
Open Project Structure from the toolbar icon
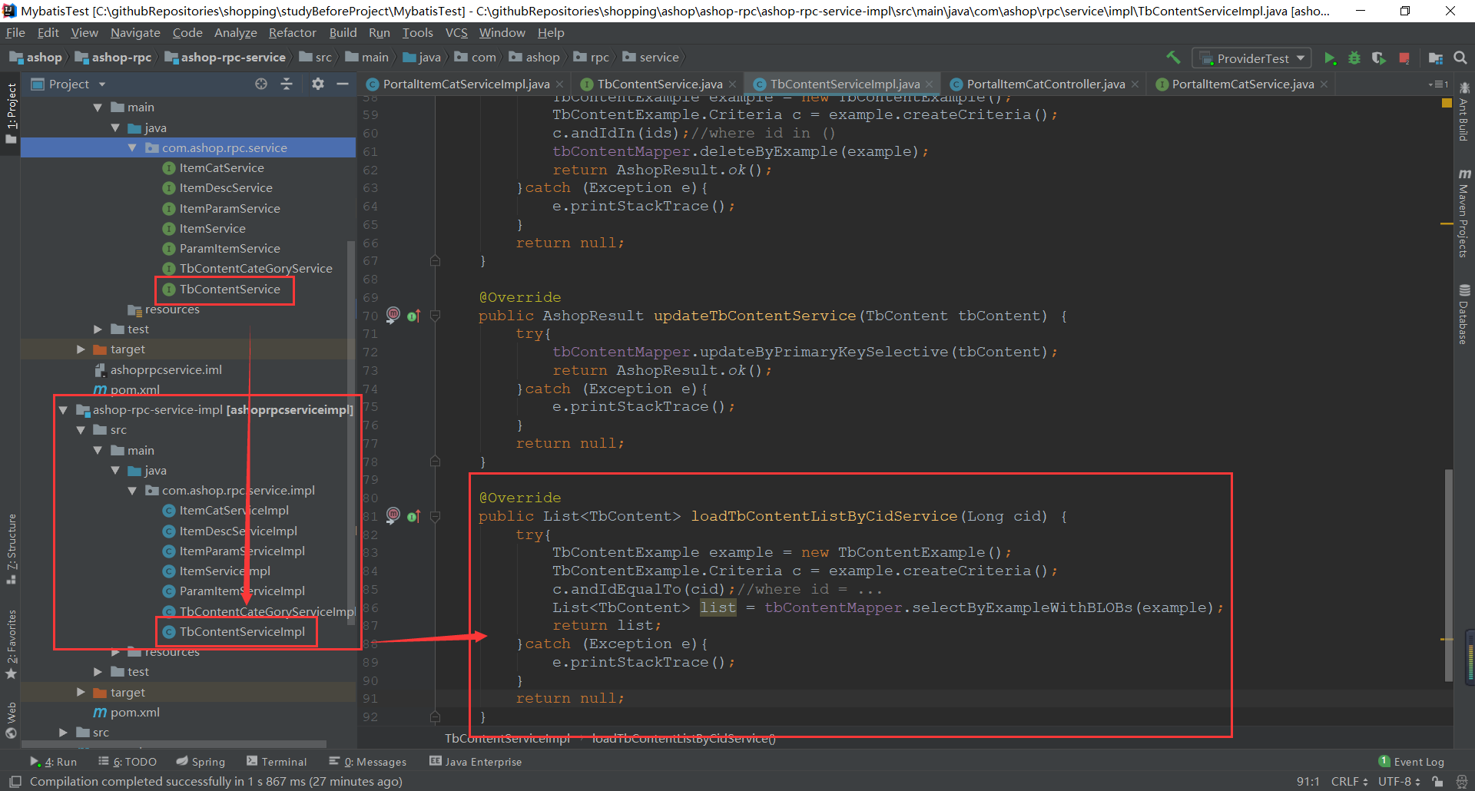1435,58
